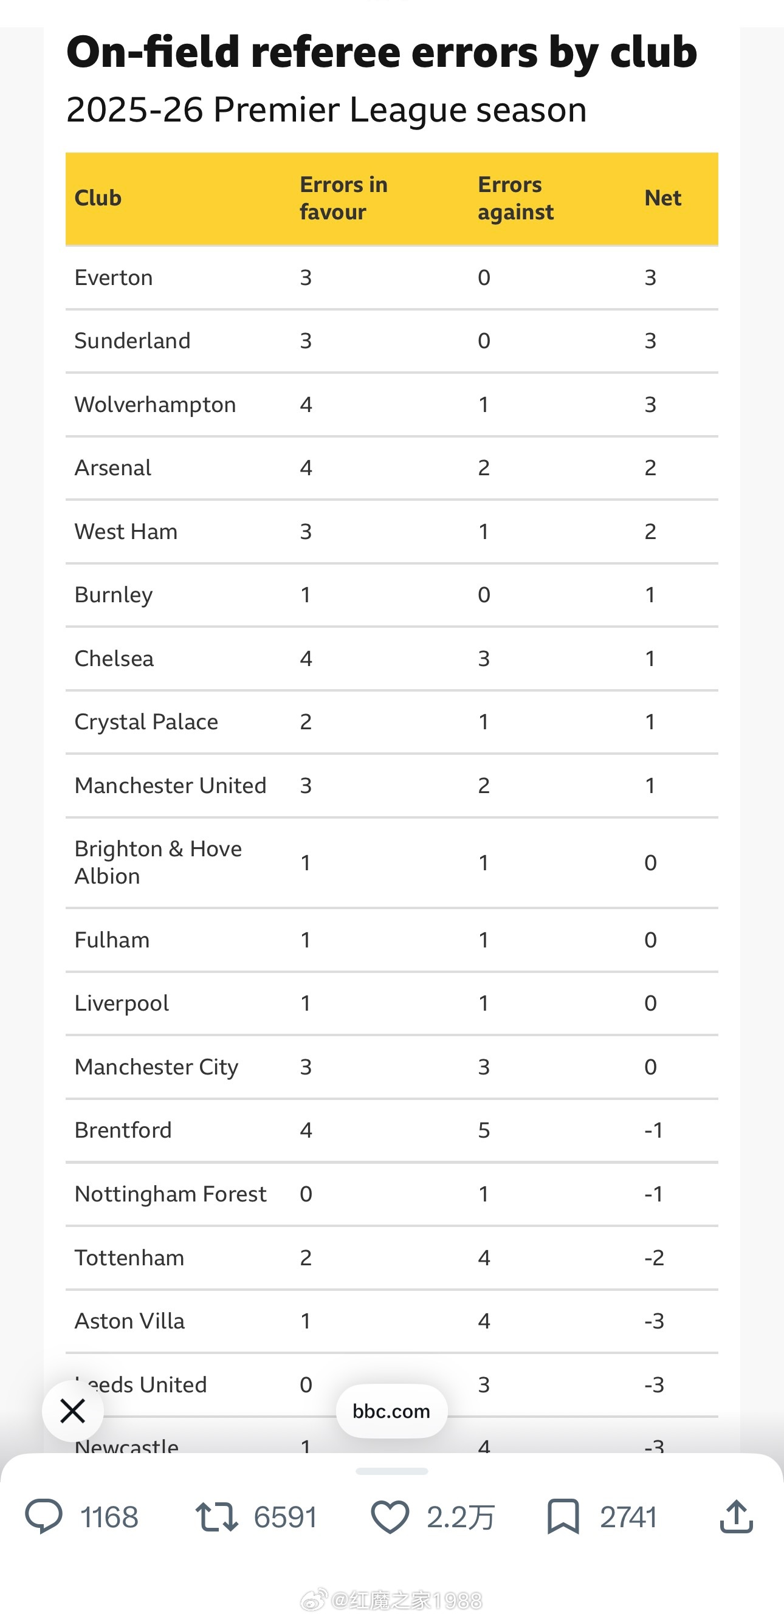Select the Brentford table row
This screenshot has width=784, height=1619.
point(391,1130)
